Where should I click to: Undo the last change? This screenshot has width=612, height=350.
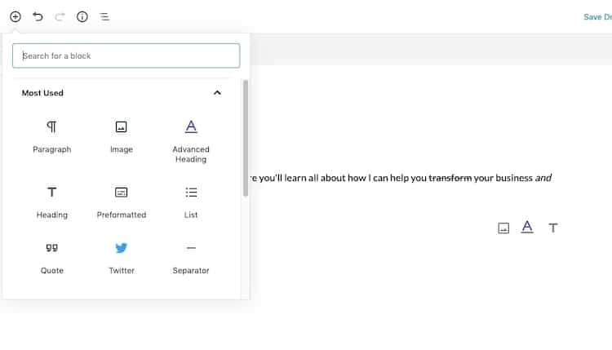38,17
